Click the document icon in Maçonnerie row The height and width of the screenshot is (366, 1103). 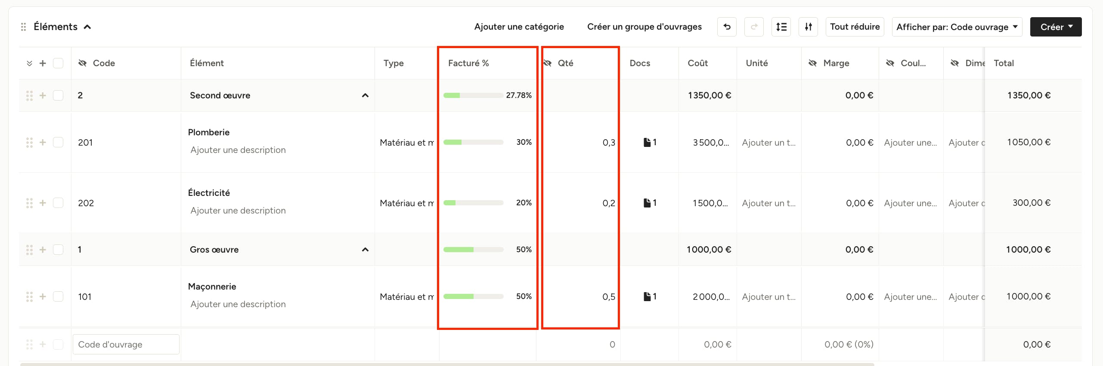click(x=647, y=296)
